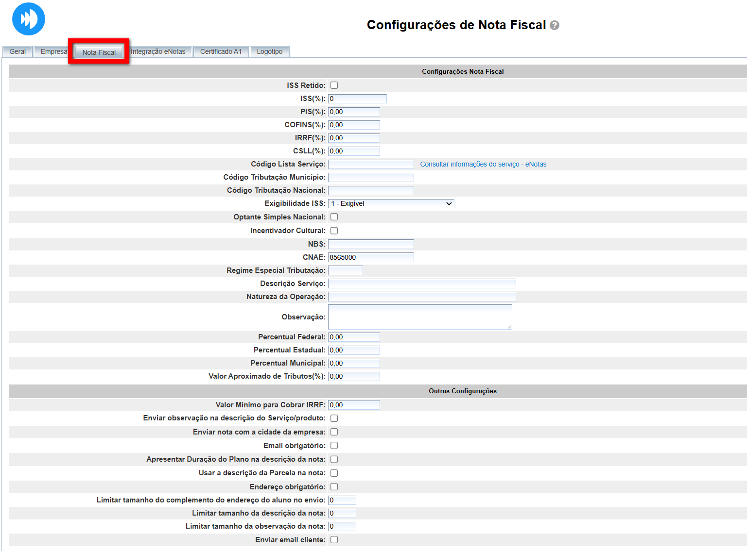Check Endereço obrigatório checkbox
The height and width of the screenshot is (551, 747).
pos(334,487)
